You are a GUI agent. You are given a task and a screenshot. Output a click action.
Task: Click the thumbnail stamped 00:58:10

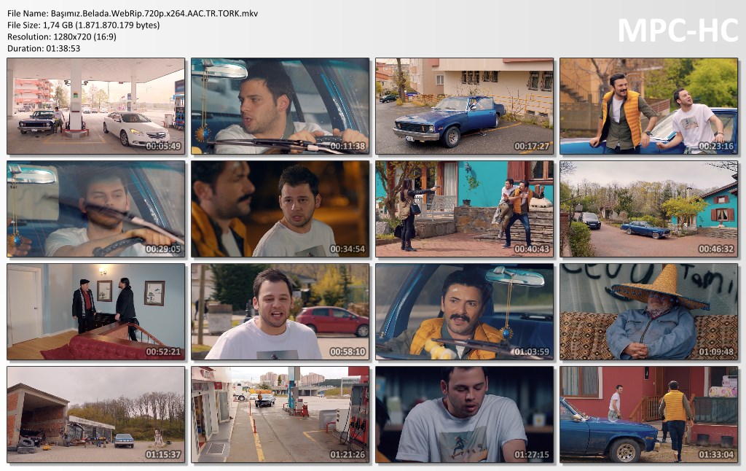point(280,312)
